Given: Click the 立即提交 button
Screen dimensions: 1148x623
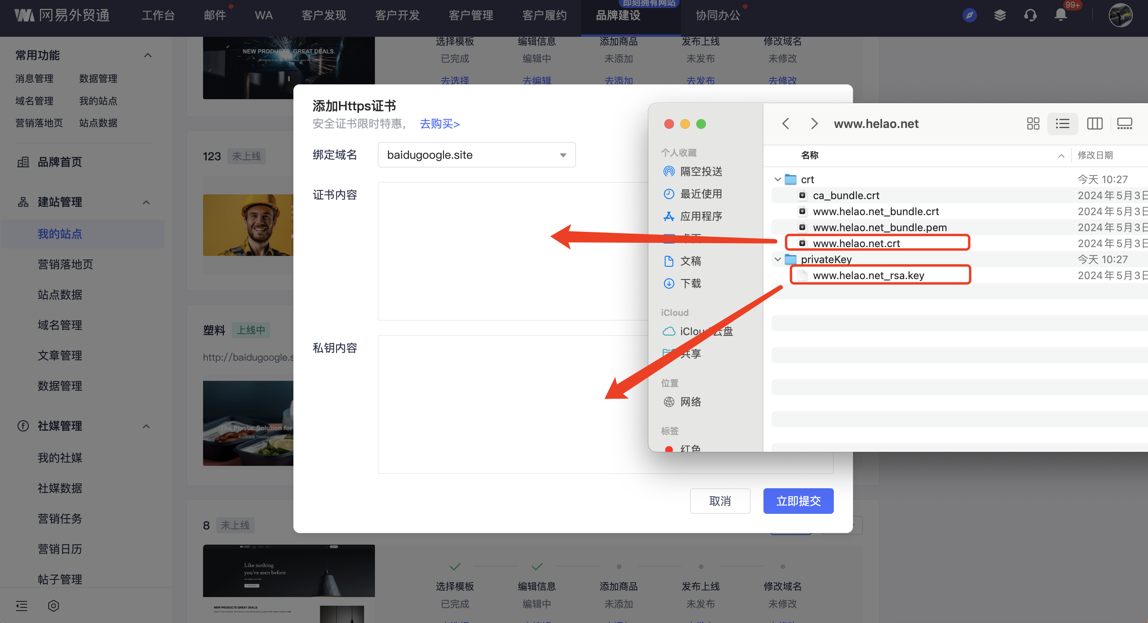Looking at the screenshot, I should coord(798,501).
